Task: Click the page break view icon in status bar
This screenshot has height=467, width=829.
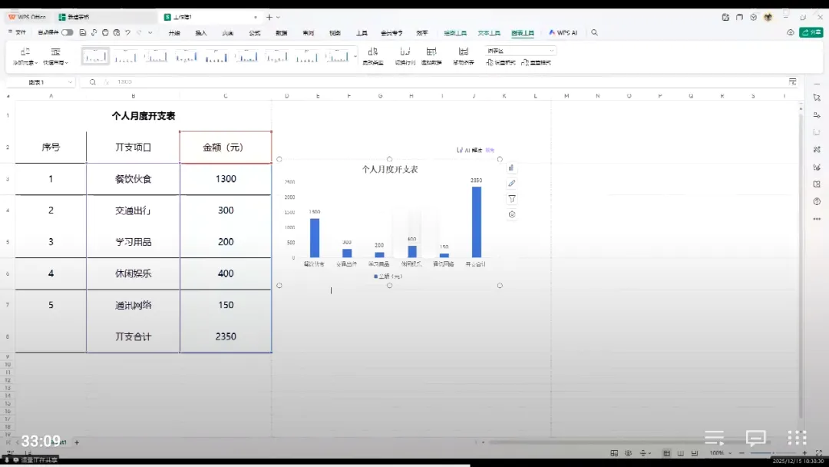Action: (694, 453)
